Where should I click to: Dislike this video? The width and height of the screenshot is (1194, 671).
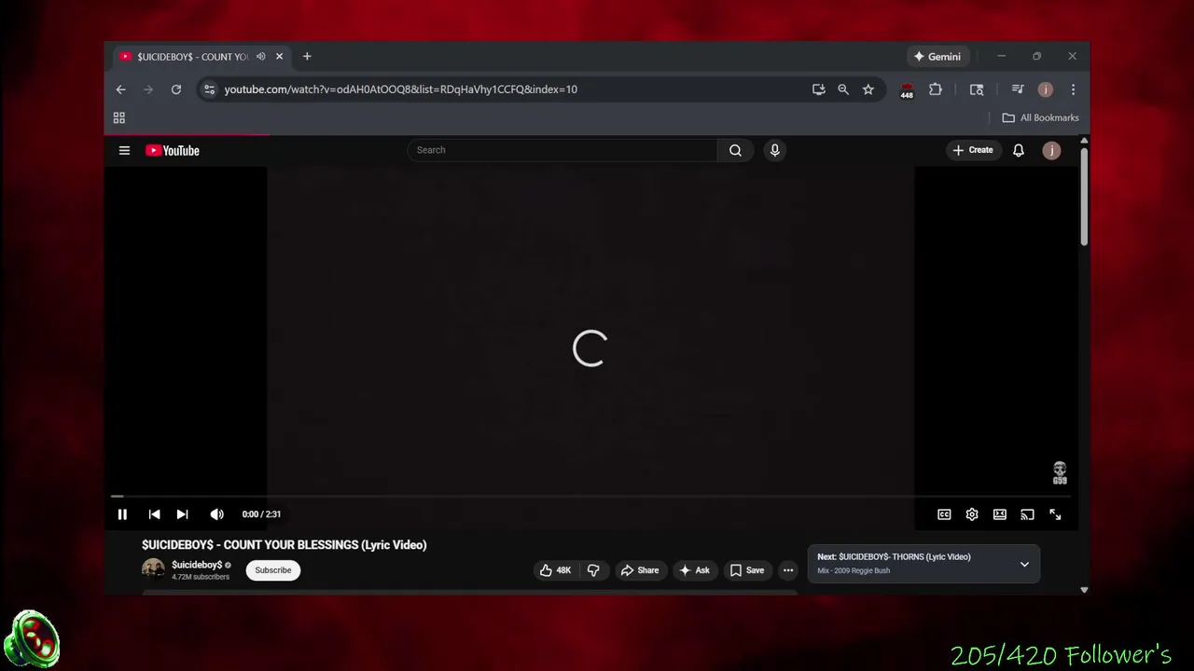coord(593,570)
